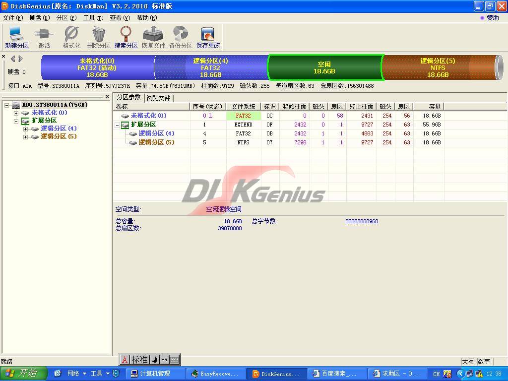Expand 逻辑分区(4) in the disk tree
The image size is (508, 381).
pos(25,129)
